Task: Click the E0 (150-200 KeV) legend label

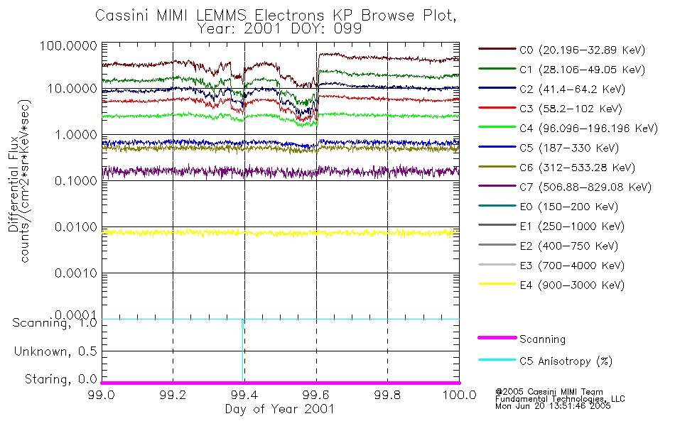Action: coord(568,207)
